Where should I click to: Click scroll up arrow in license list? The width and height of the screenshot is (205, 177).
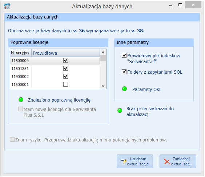(x=103, y=52)
